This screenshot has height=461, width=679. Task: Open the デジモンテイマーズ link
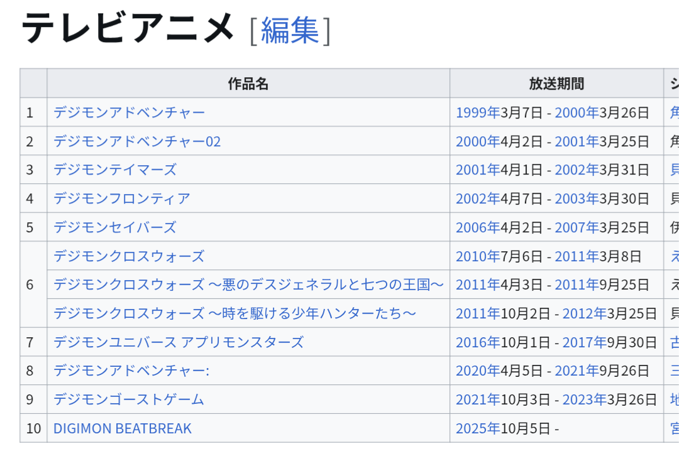114,170
